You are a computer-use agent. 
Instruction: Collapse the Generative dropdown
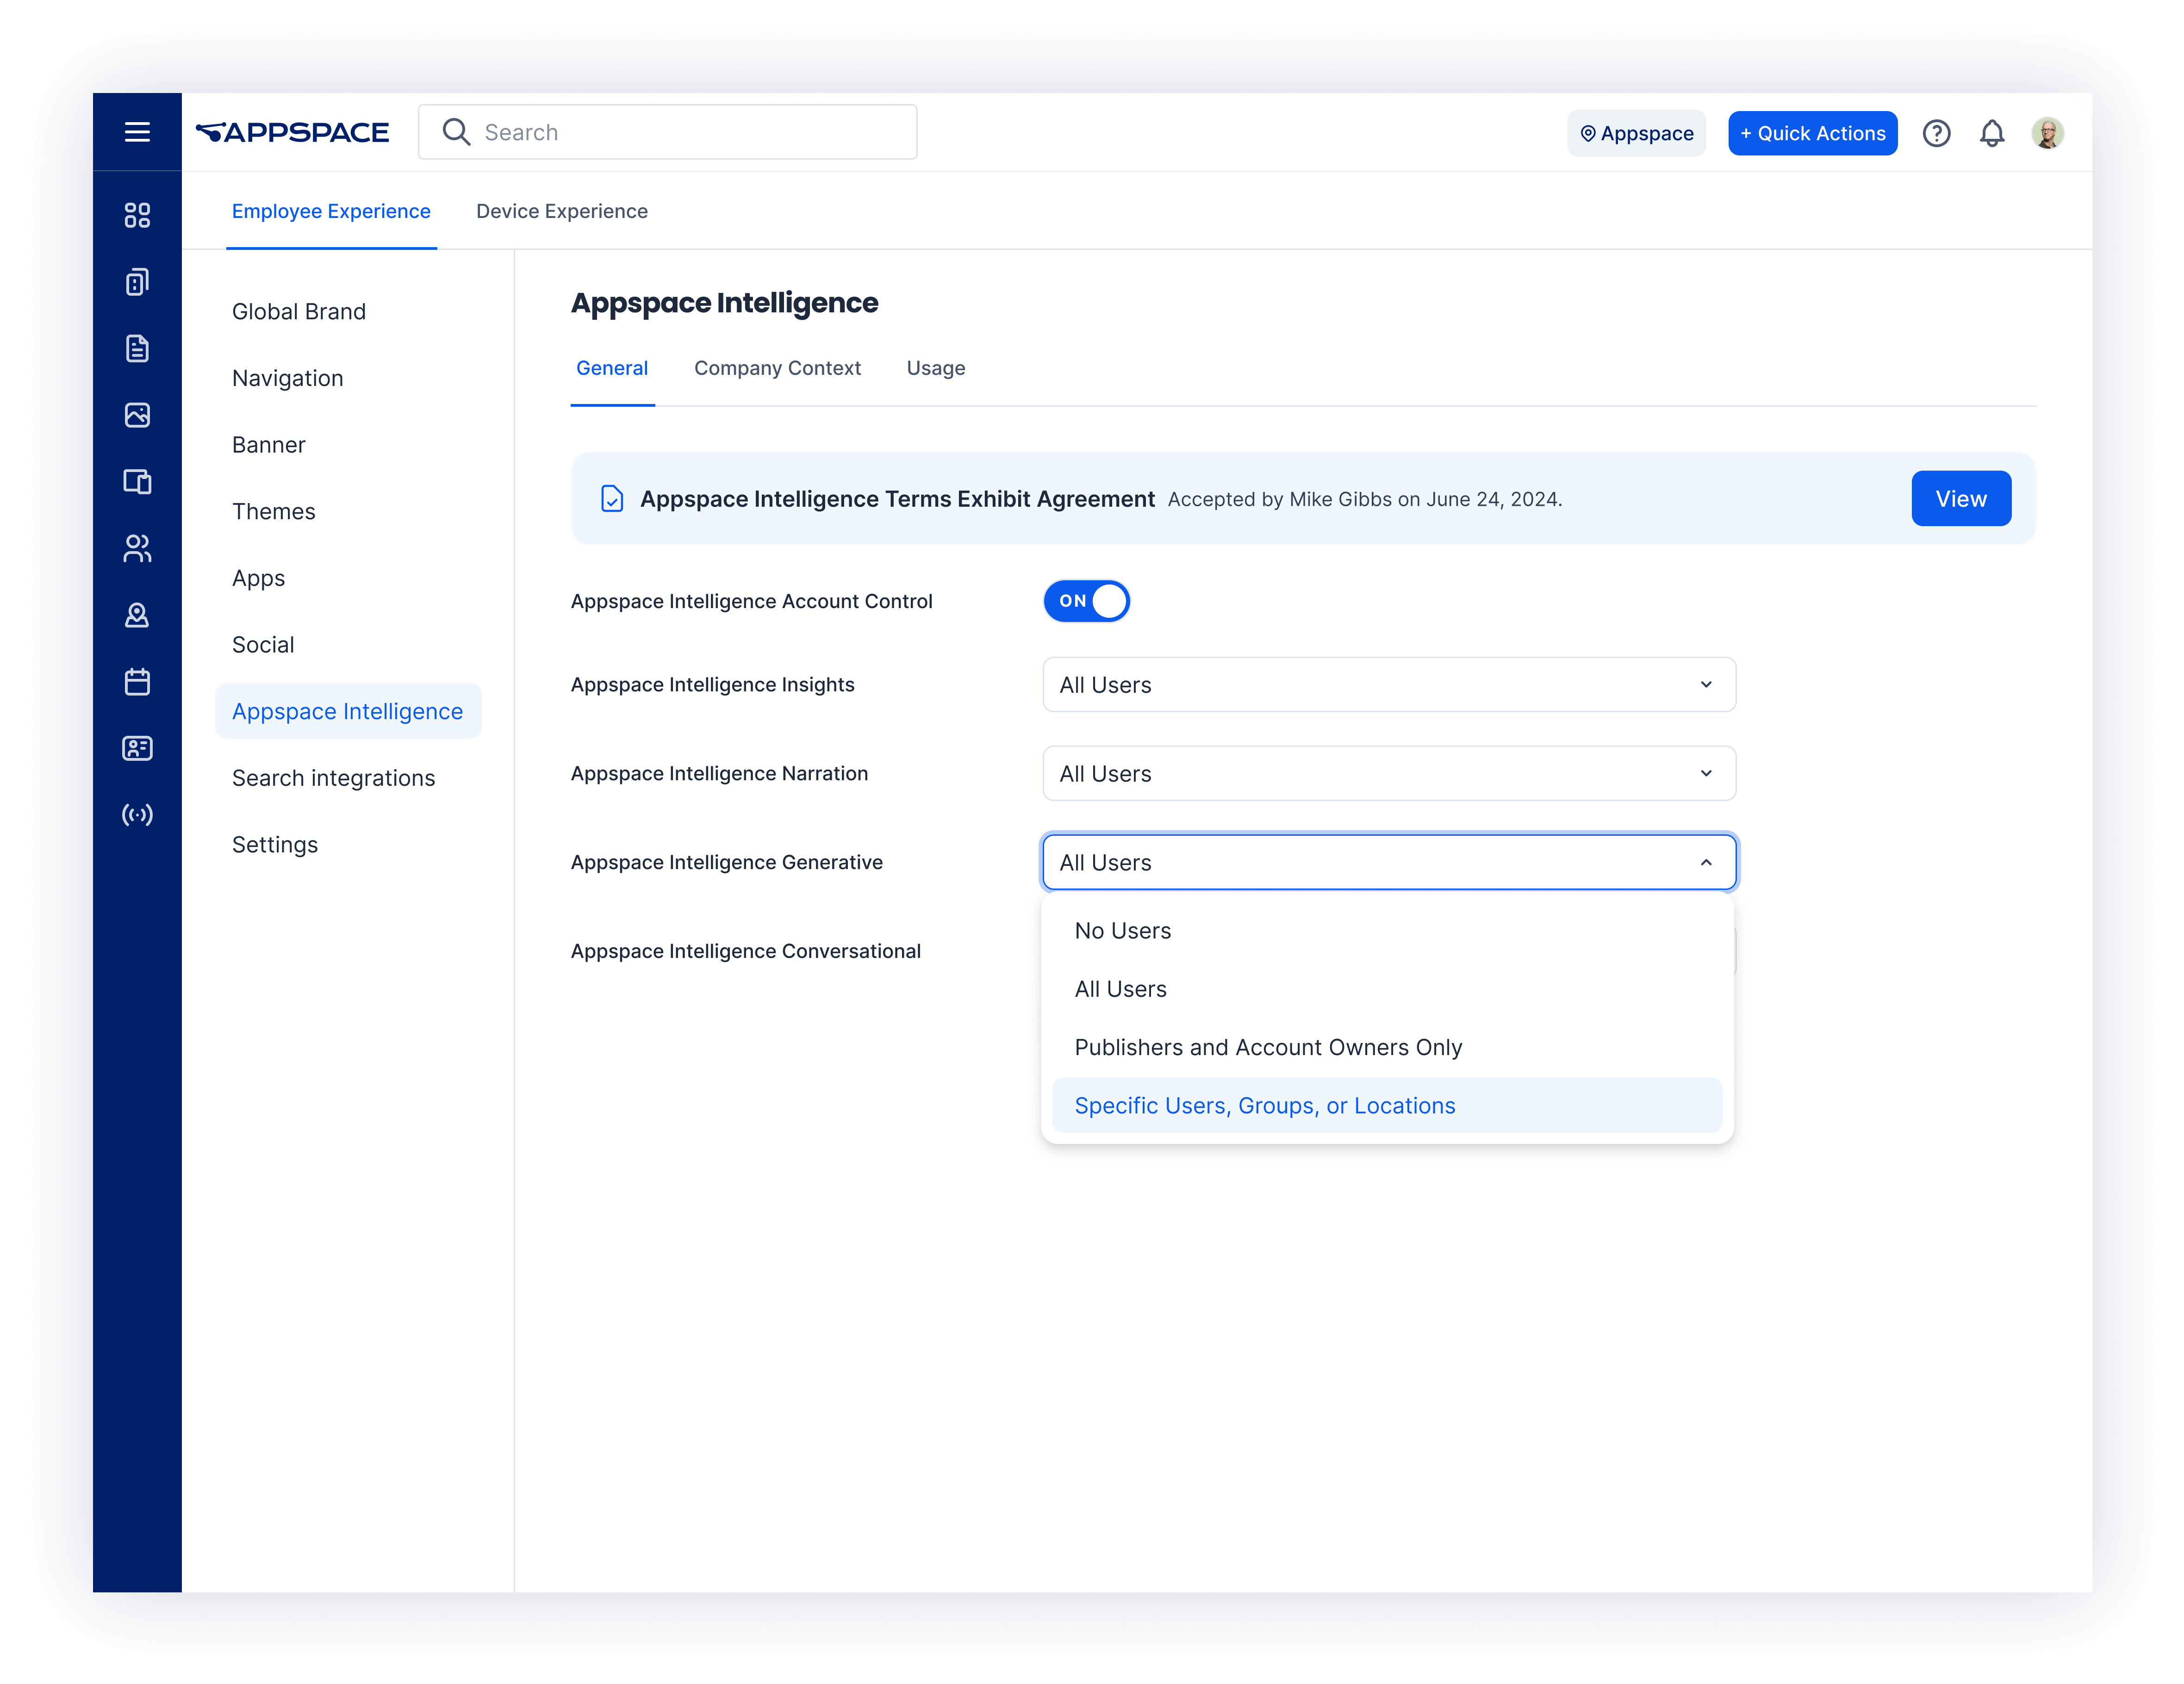[x=1389, y=862]
